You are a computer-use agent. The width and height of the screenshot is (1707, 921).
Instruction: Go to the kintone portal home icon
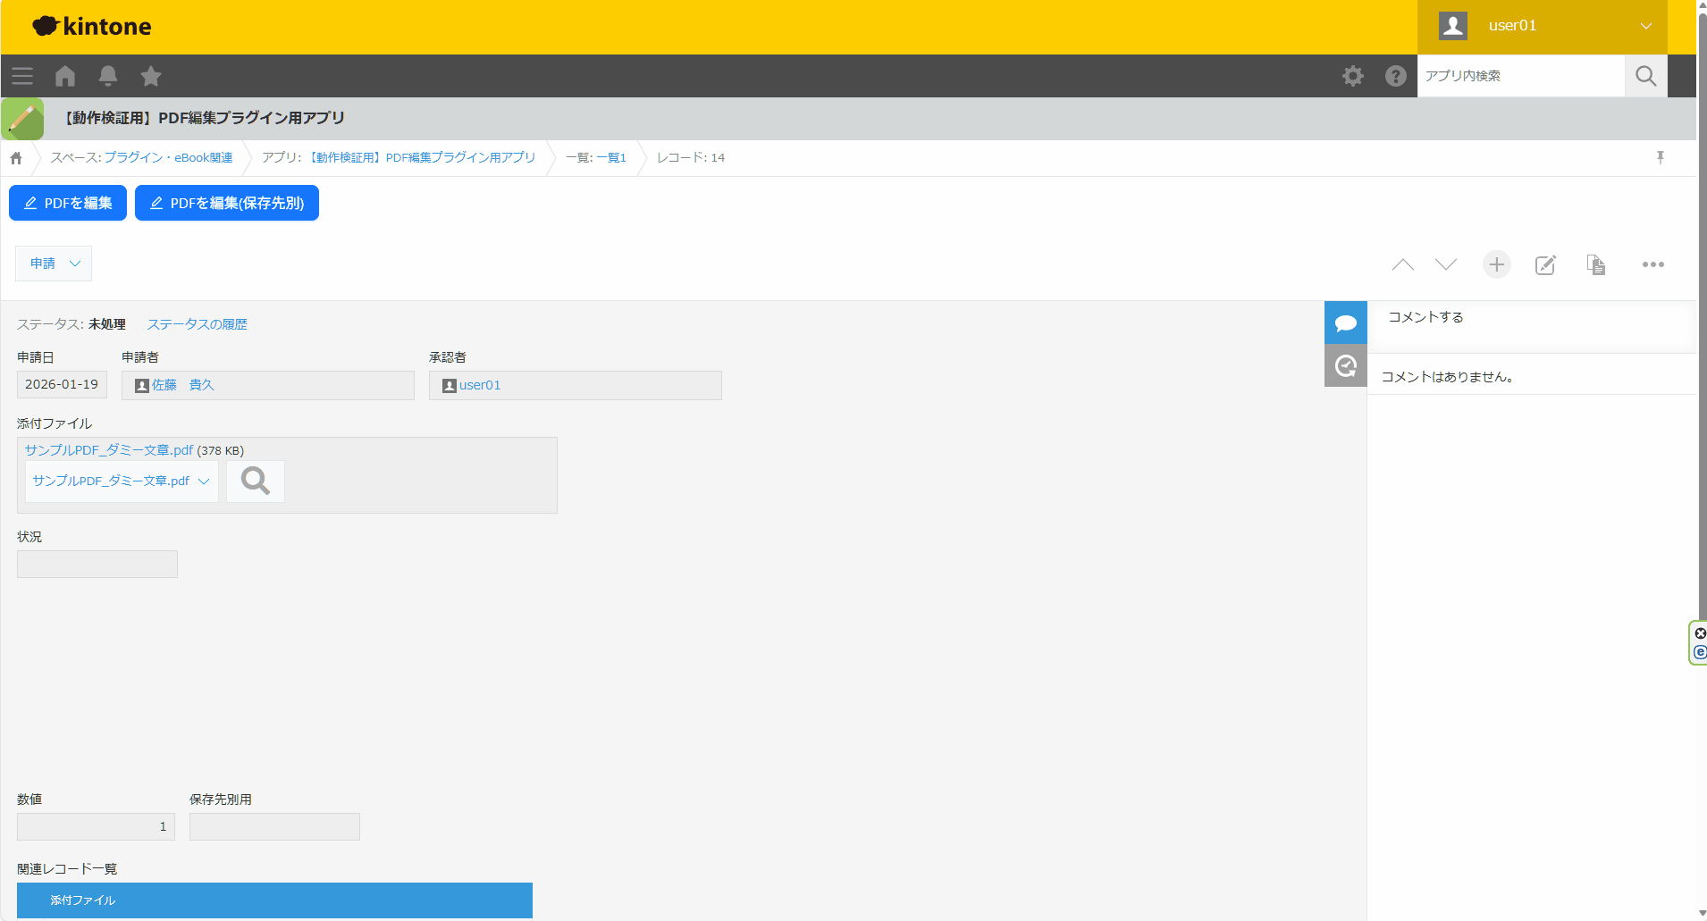pos(65,76)
